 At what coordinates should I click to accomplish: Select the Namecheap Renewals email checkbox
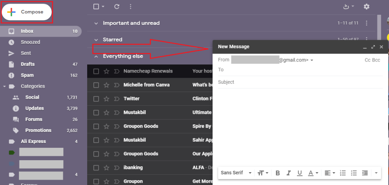[x=96, y=71]
